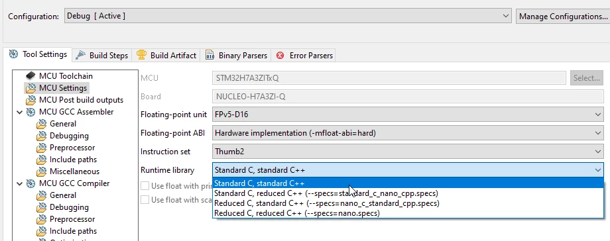The width and height of the screenshot is (610, 241).
Task: Click the Compiler Include paths folder icon
Action: point(41,231)
